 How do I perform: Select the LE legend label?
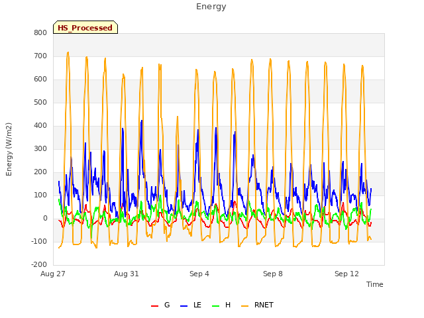click(197, 305)
